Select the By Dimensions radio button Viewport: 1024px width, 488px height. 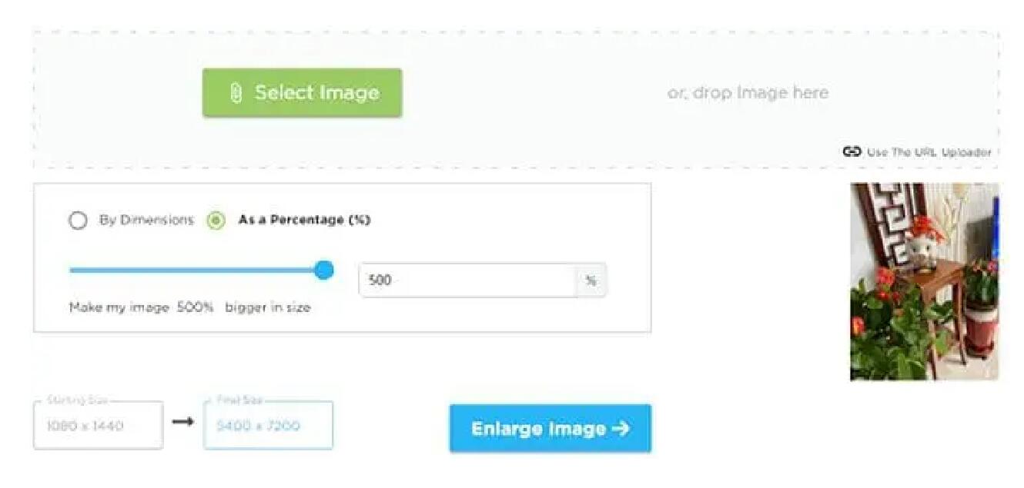point(78,221)
